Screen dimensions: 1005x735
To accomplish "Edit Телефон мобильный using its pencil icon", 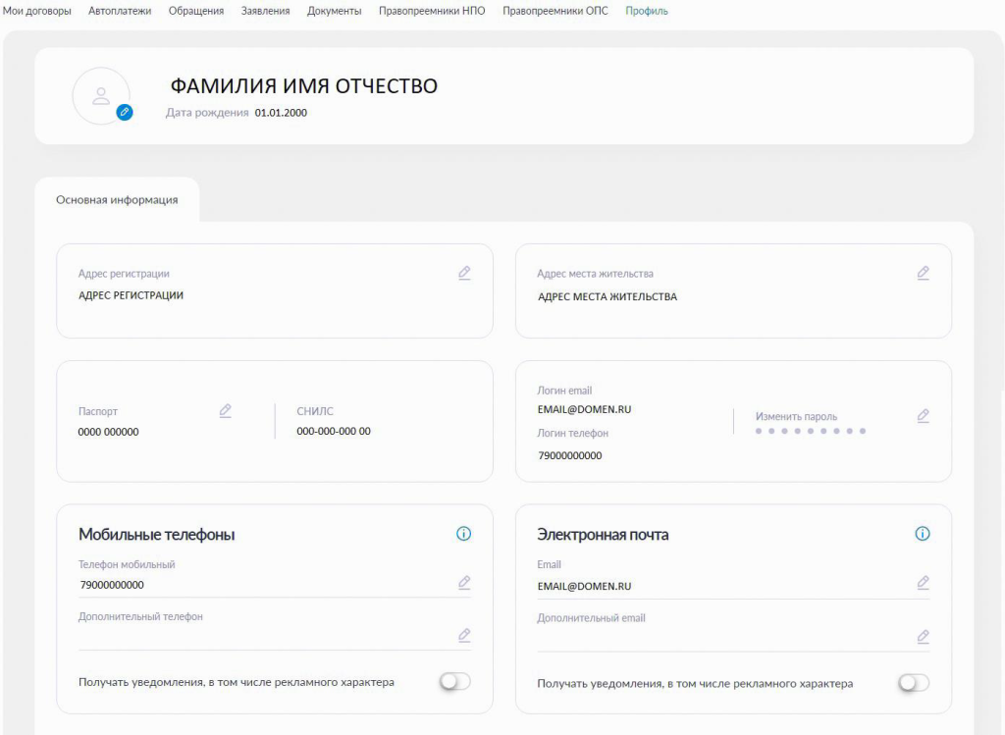I will (x=464, y=583).
